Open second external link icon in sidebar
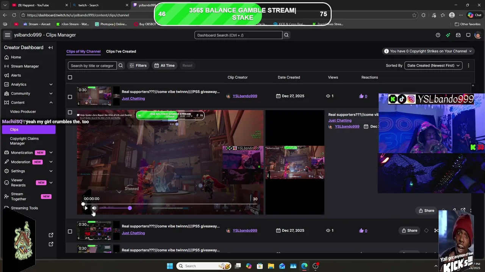 (51, 244)
